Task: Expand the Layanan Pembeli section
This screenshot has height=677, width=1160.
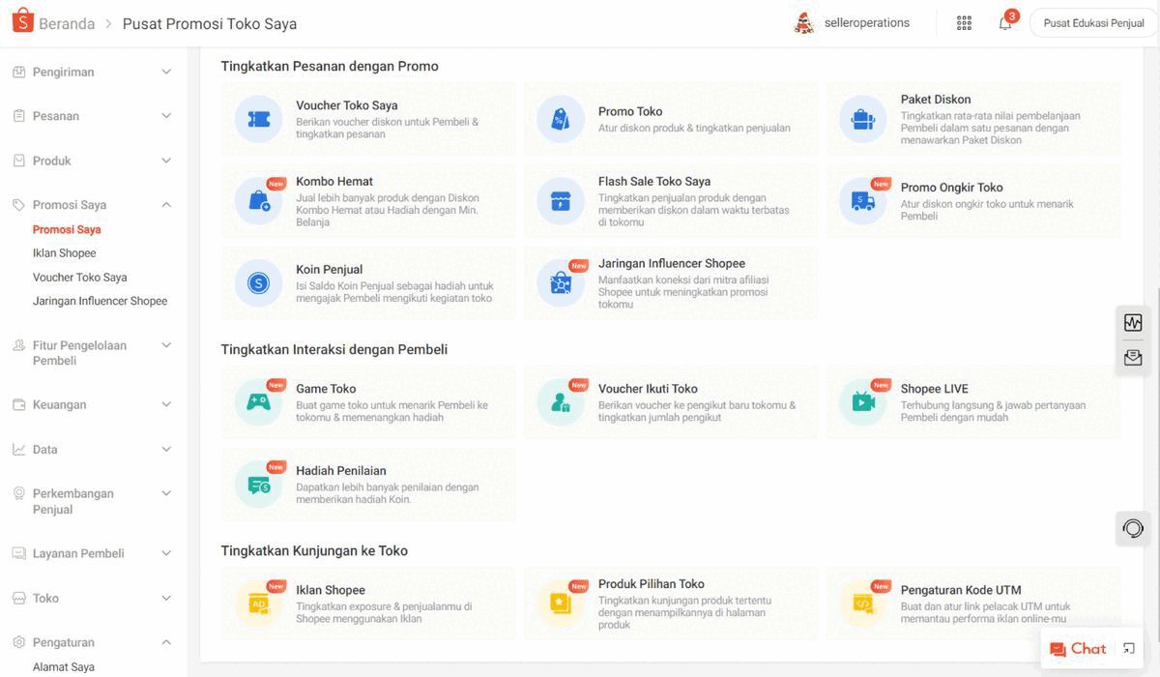Action: [x=165, y=554]
